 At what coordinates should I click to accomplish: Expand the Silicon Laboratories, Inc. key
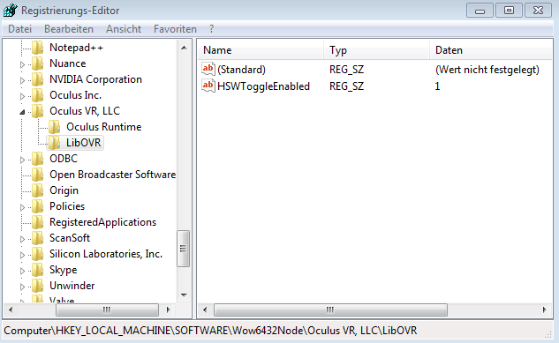click(22, 255)
